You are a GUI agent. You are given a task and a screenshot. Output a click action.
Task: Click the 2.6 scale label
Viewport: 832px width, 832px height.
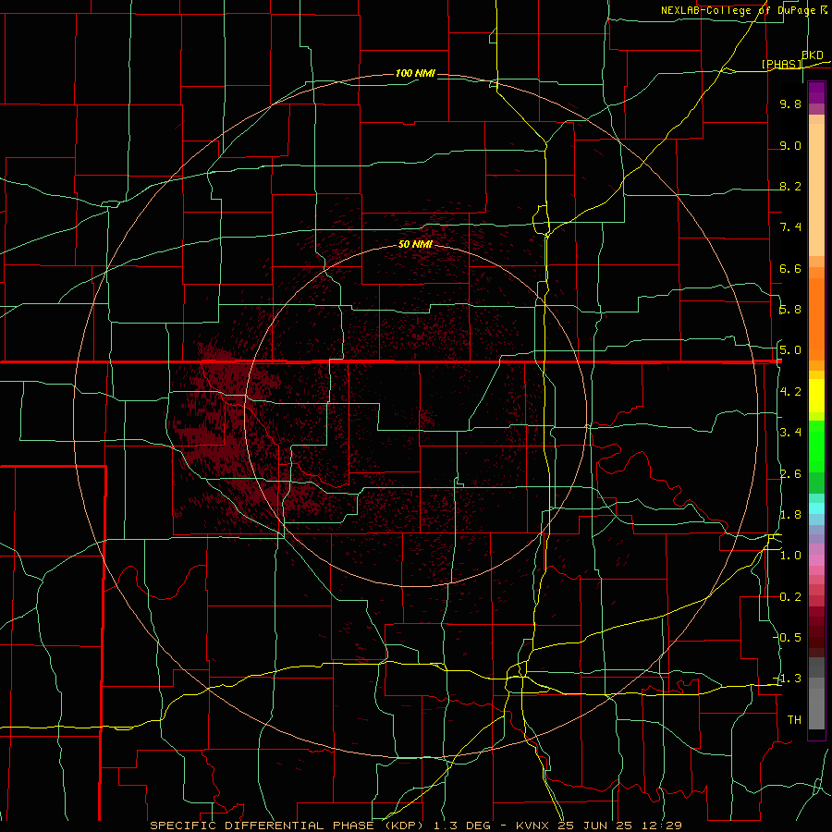[x=790, y=474]
